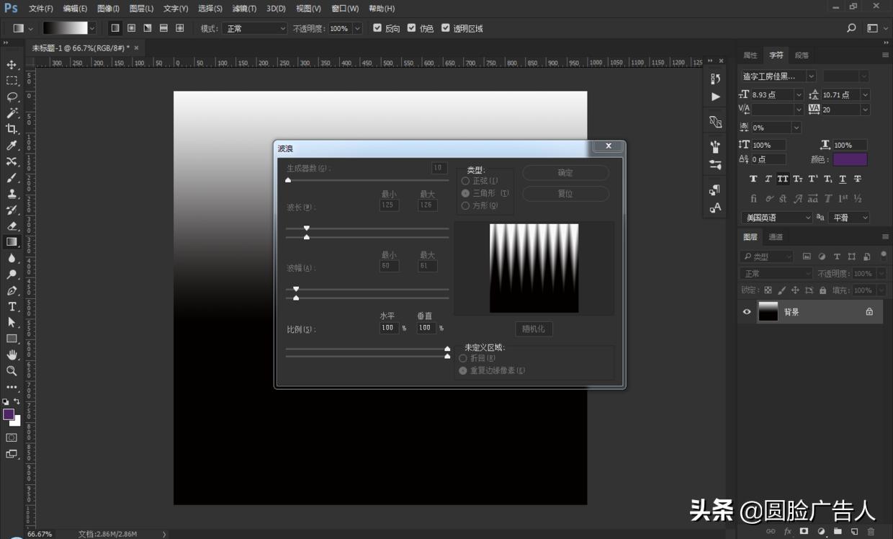Click the purple text color swatch
The width and height of the screenshot is (893, 539).
(850, 159)
